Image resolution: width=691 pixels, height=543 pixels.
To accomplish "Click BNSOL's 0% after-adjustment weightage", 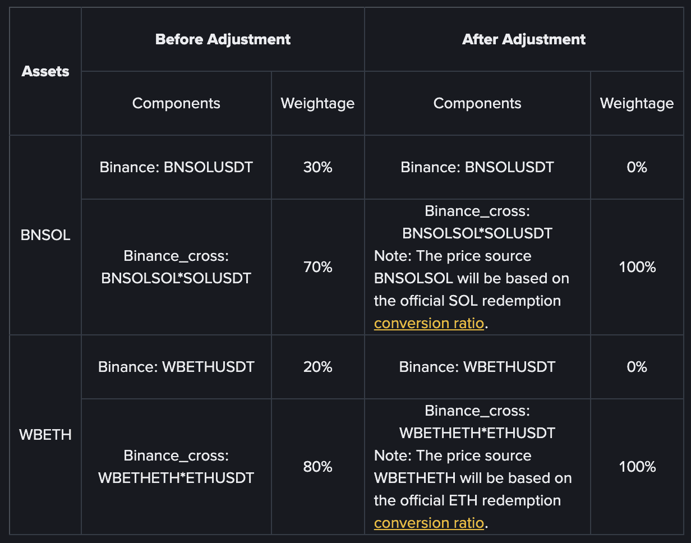I will 637,167.
